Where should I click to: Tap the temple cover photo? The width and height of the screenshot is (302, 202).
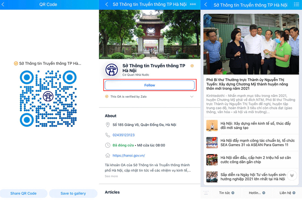149,34
